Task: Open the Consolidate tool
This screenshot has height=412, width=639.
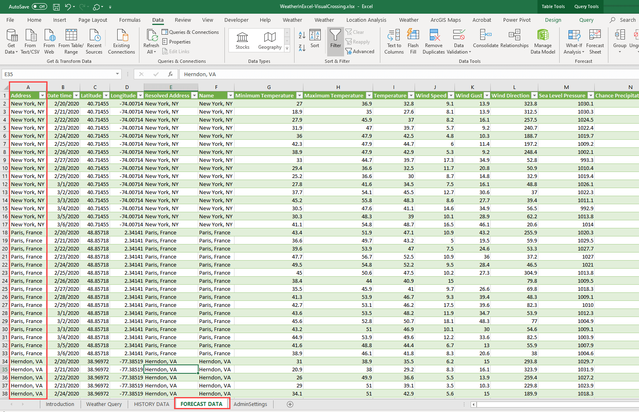Action: click(485, 39)
